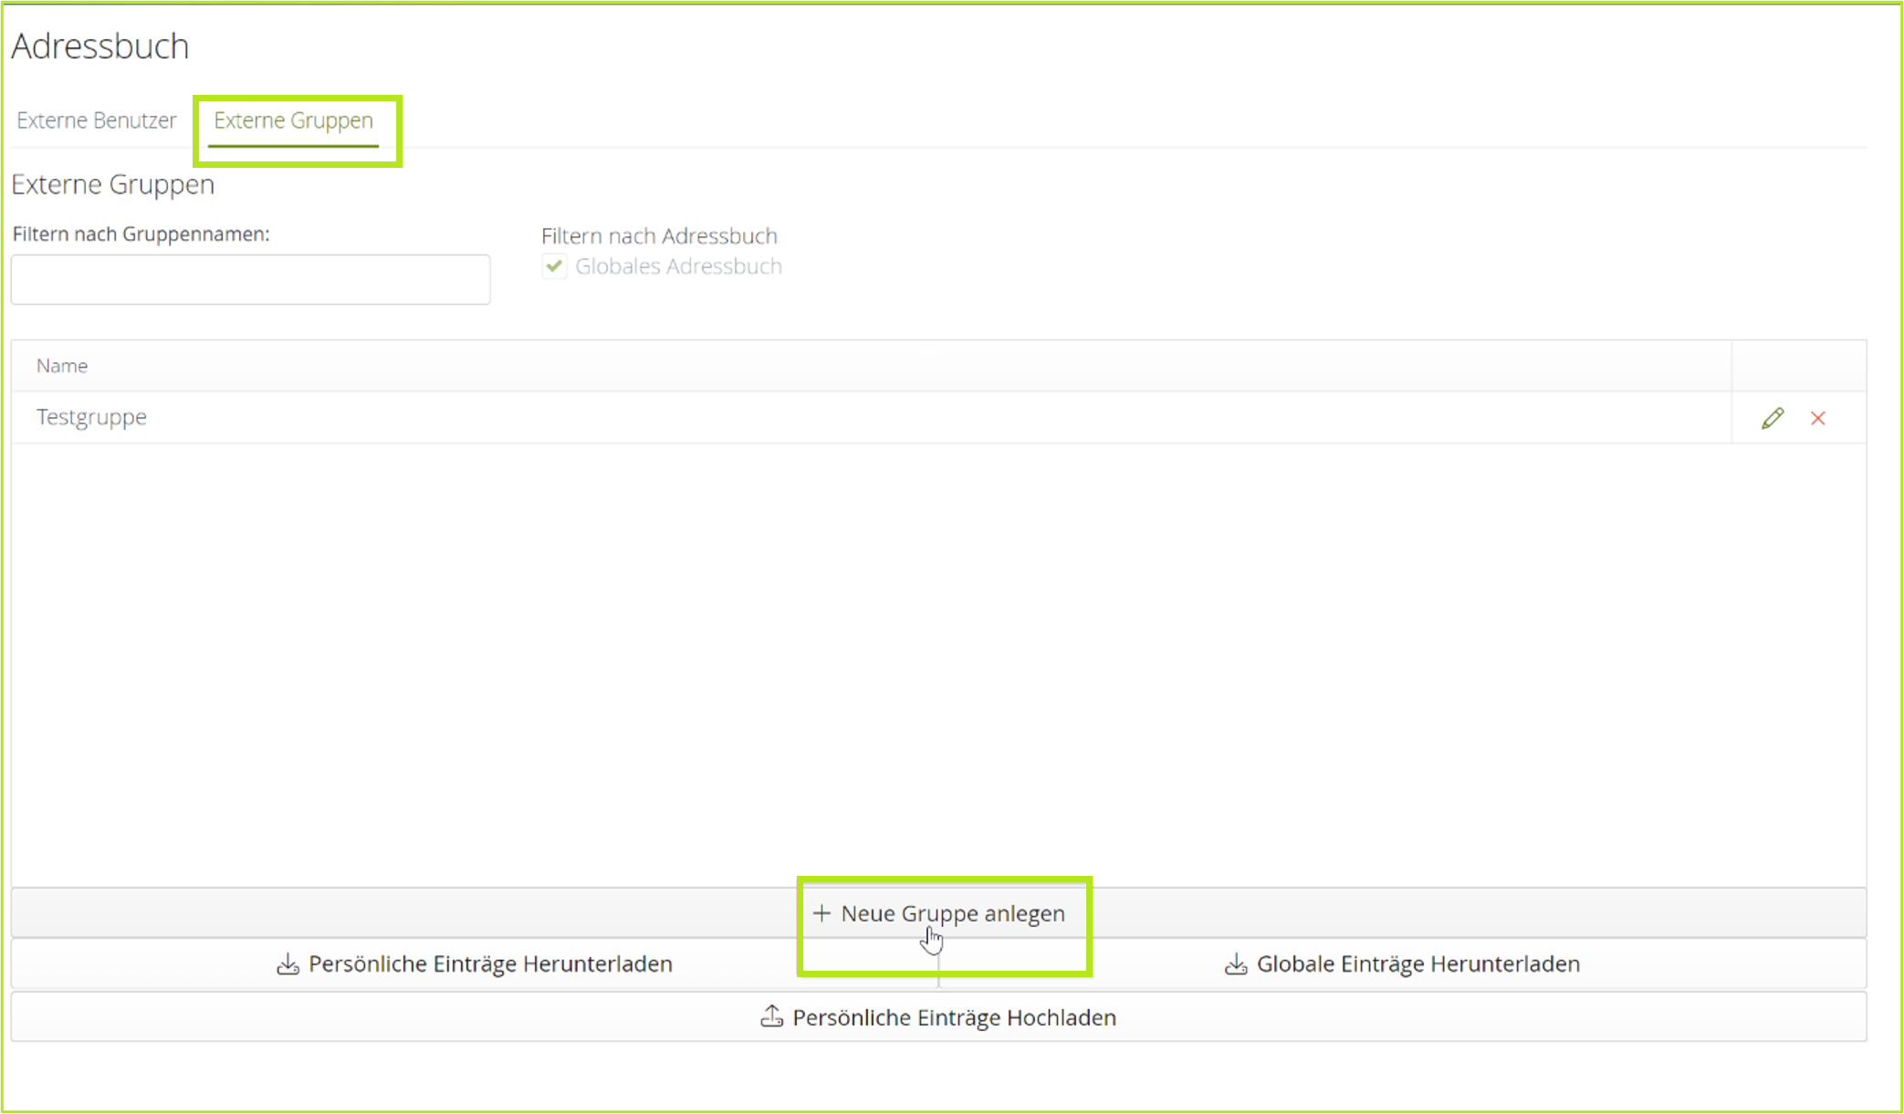Screen dimensions: 1904x1114
Task: Click the Externe Gruppen section heading
Action: click(x=112, y=184)
